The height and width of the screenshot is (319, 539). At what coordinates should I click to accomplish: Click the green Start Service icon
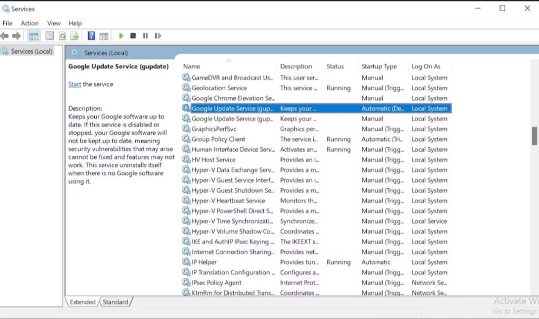(x=121, y=35)
